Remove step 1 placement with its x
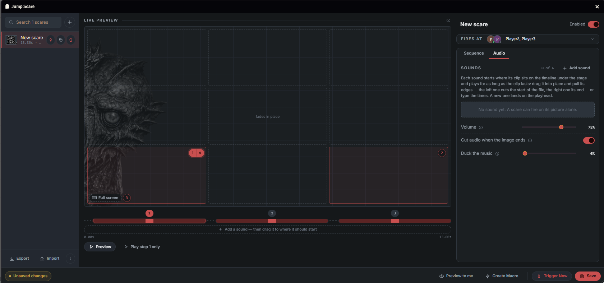604x283 pixels. [x=200, y=153]
